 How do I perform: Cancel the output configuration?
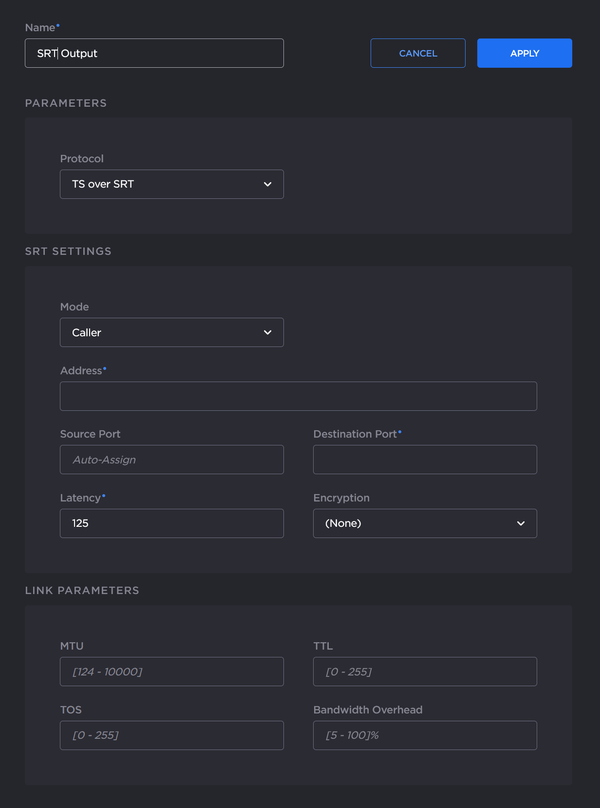(418, 53)
